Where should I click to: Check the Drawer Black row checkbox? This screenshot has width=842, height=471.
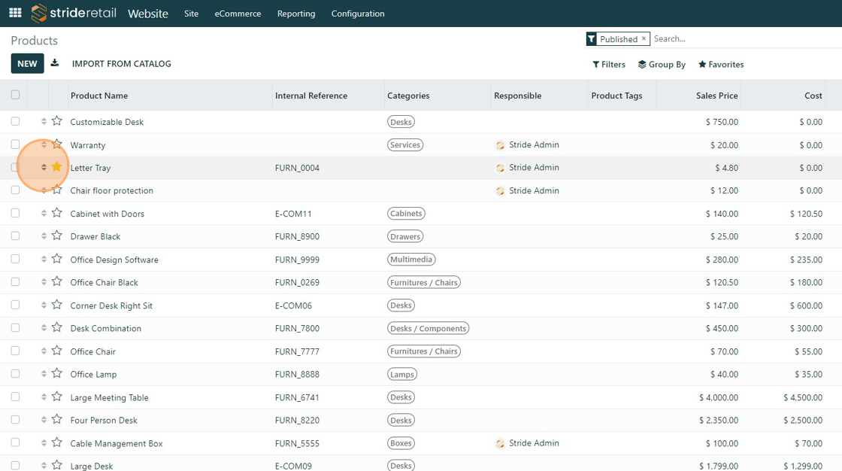(15, 236)
